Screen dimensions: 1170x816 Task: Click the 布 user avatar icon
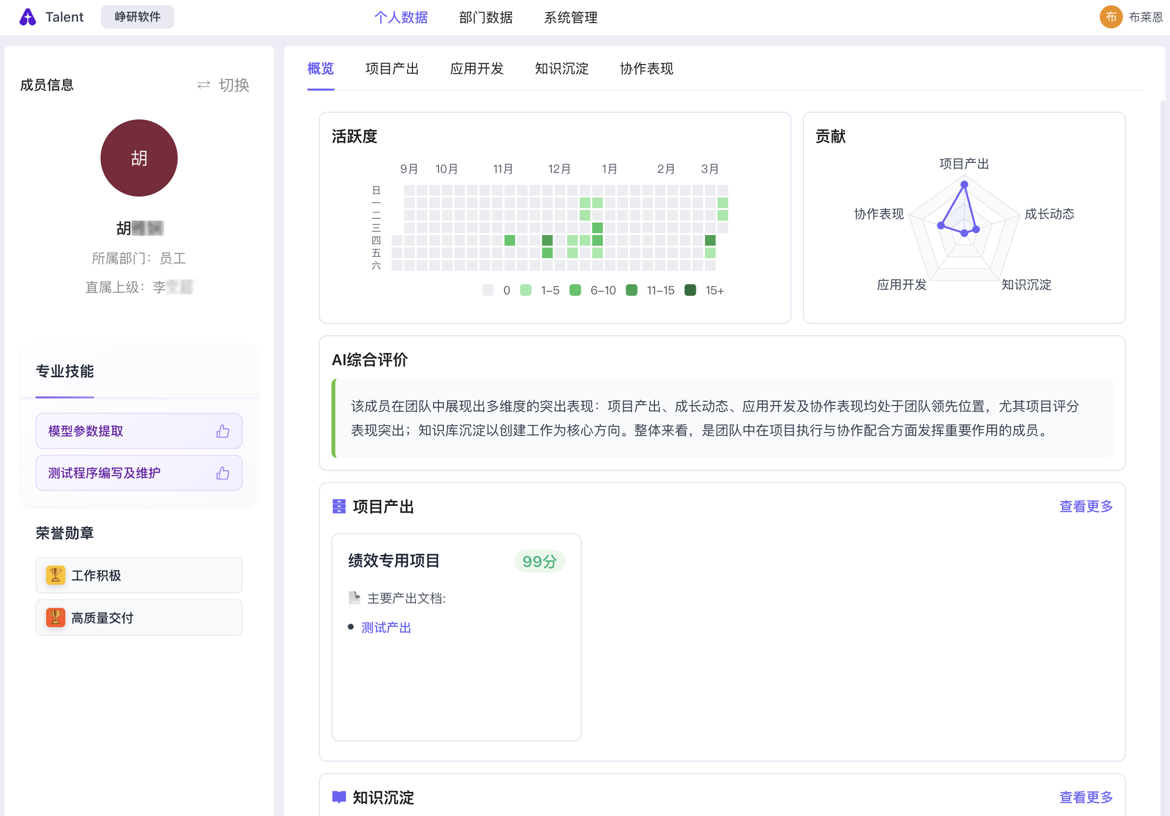click(x=1111, y=17)
